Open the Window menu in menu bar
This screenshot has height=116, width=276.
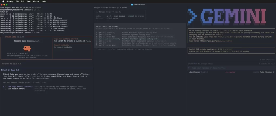(36, 1)
